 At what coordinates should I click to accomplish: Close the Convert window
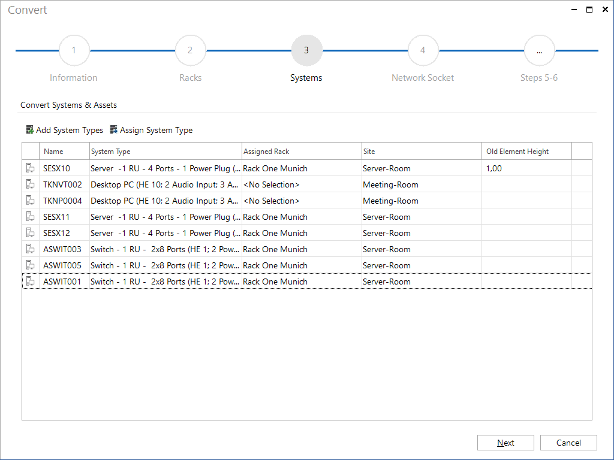click(x=605, y=10)
